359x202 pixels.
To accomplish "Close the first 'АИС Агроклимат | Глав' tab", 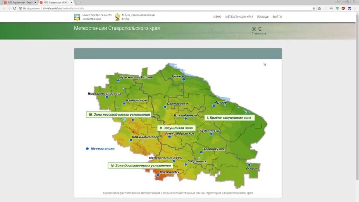I will coord(35,2).
